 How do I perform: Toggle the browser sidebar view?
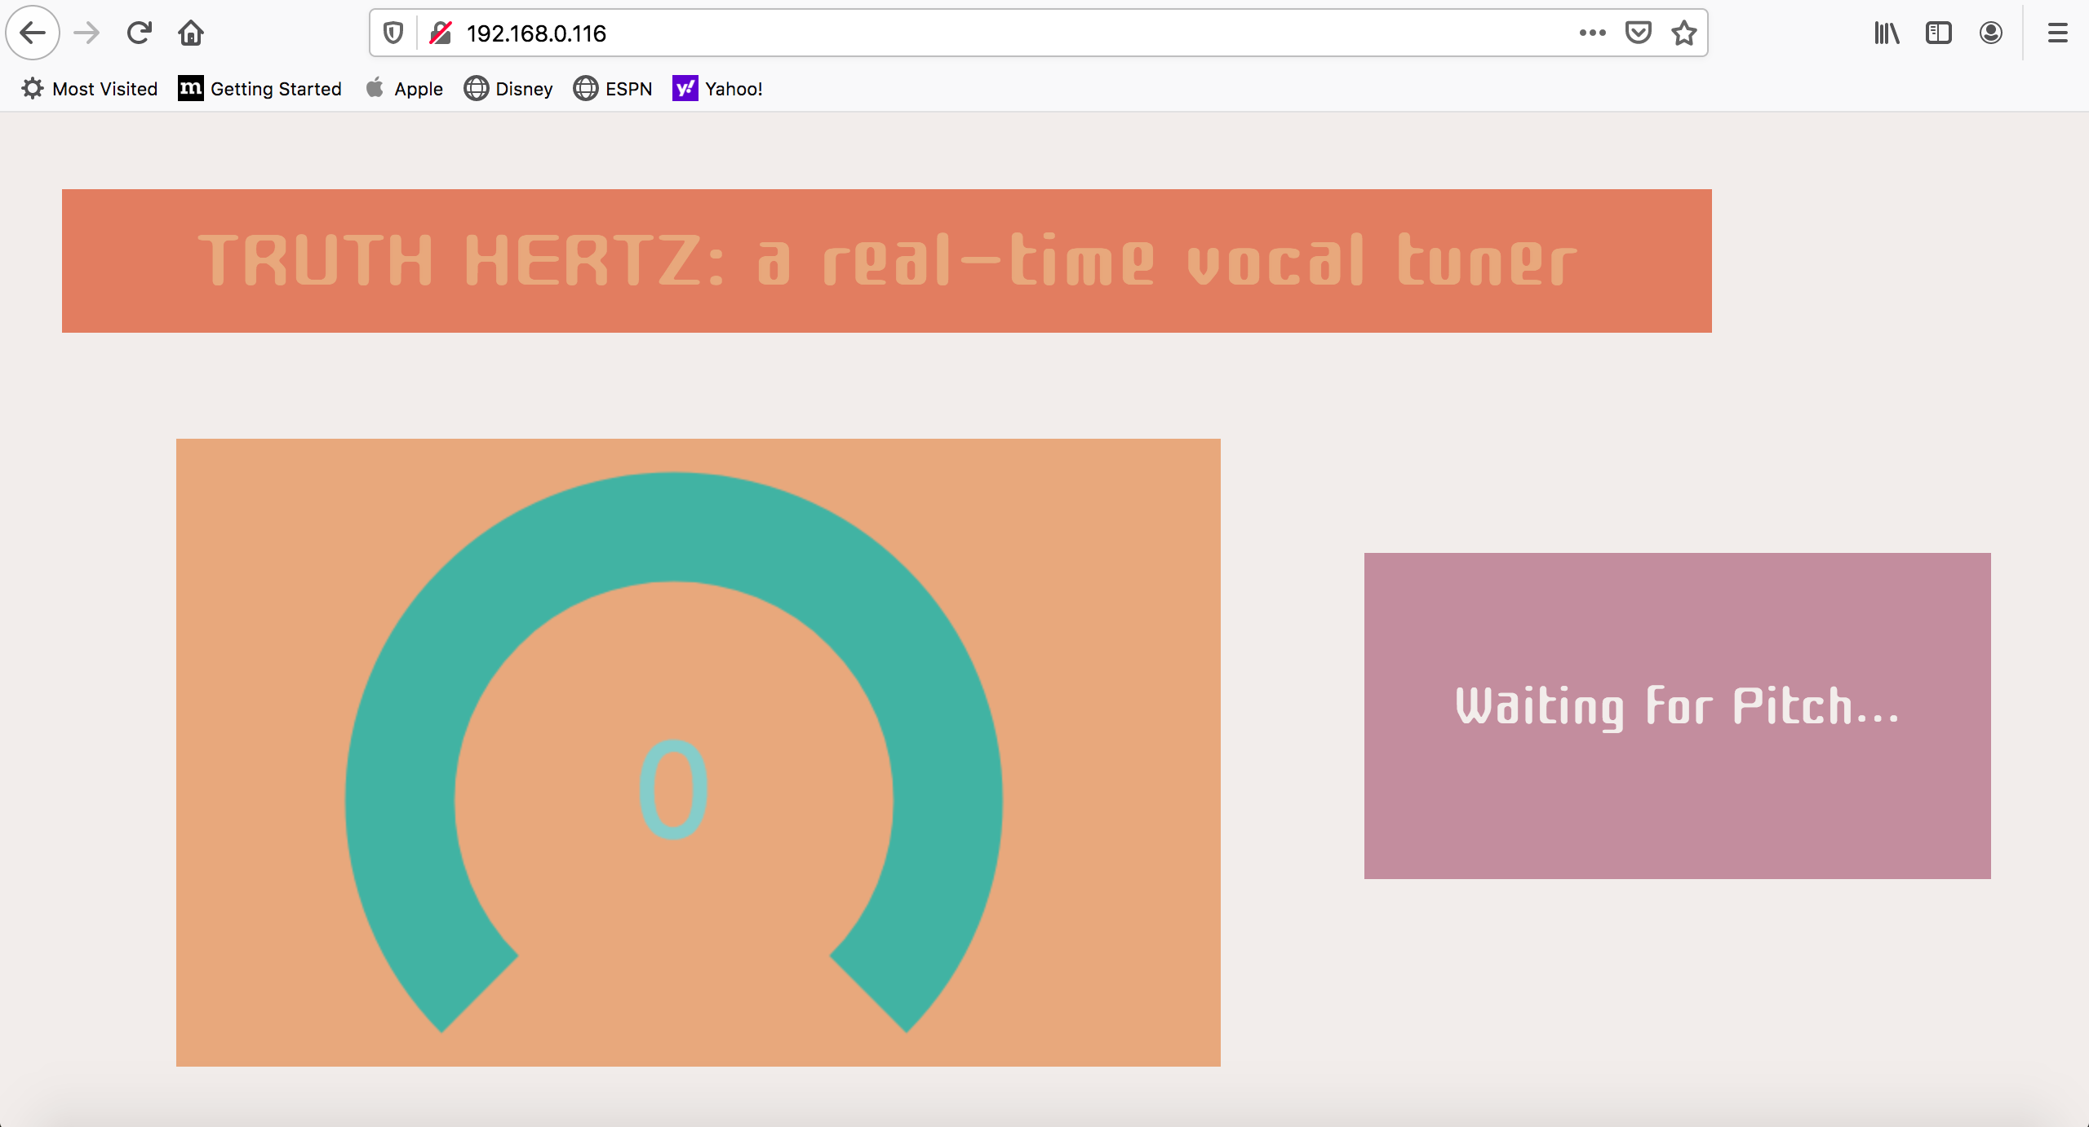point(1939,33)
